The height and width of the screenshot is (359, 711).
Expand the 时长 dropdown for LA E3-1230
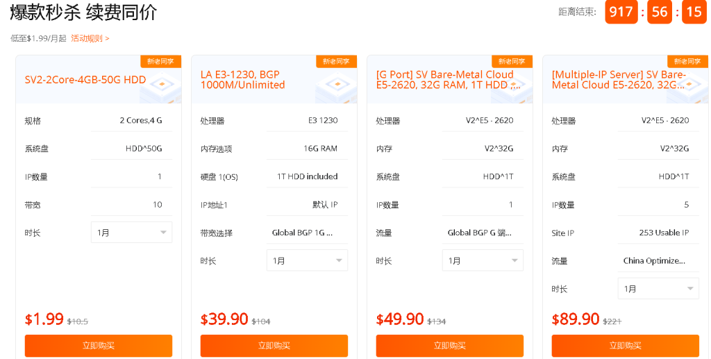tap(307, 260)
